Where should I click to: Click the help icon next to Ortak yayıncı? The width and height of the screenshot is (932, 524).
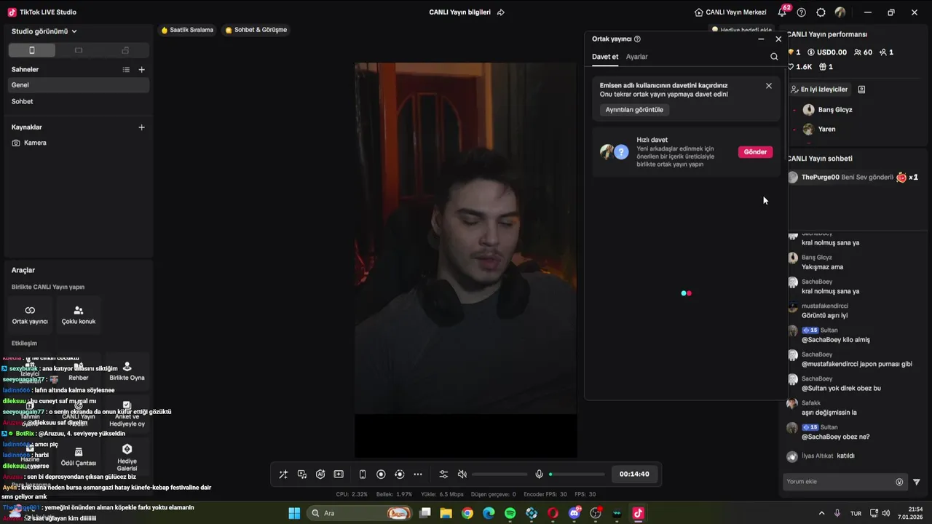point(637,39)
